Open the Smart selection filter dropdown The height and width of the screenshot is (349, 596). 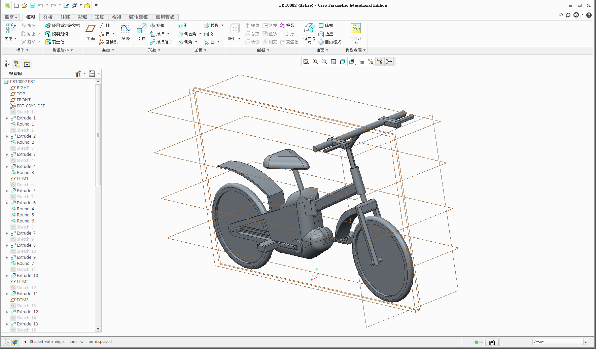coord(586,342)
